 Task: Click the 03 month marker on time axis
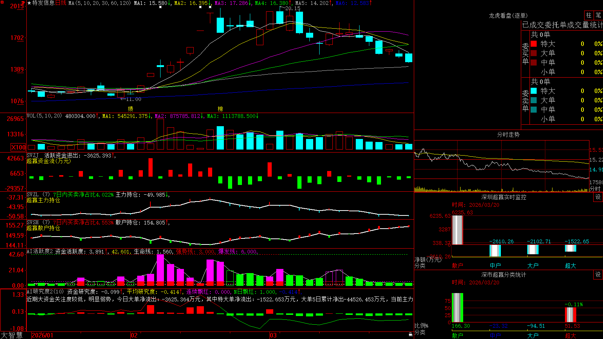(273, 335)
